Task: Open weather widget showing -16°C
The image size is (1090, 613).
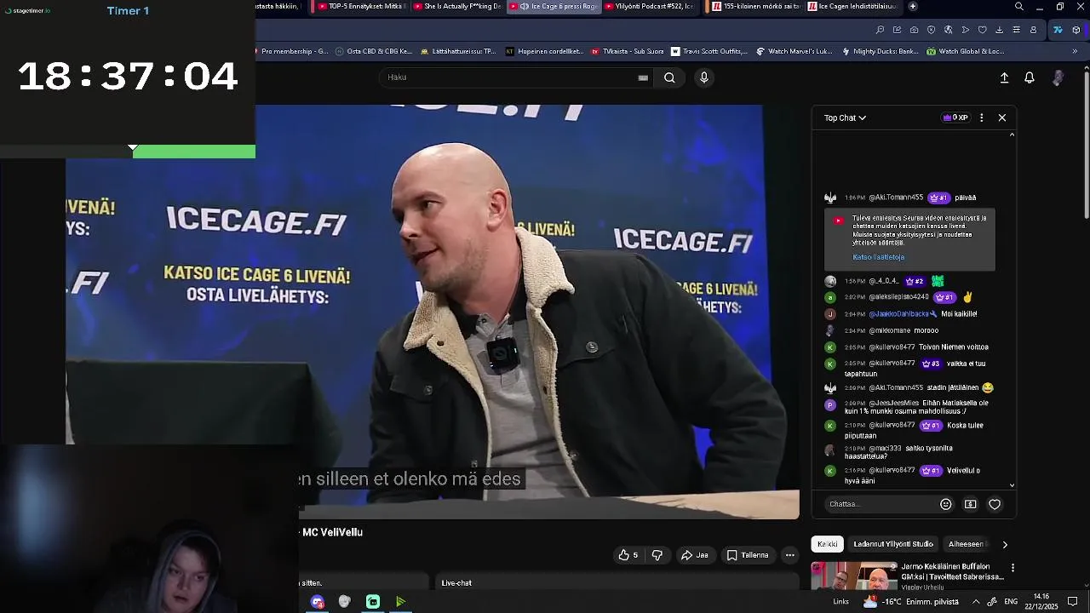Action: 909,602
